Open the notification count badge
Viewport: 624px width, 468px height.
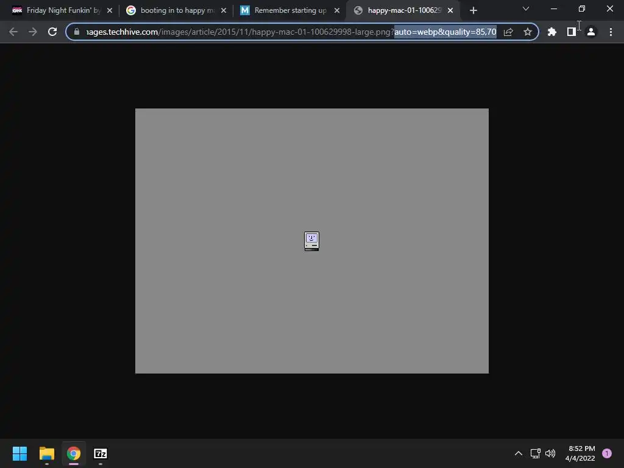[x=607, y=453]
